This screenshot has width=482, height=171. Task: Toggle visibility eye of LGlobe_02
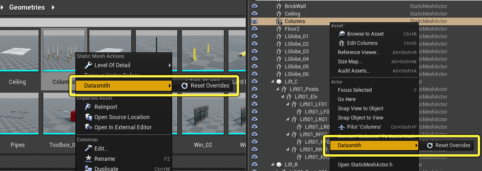point(254,44)
